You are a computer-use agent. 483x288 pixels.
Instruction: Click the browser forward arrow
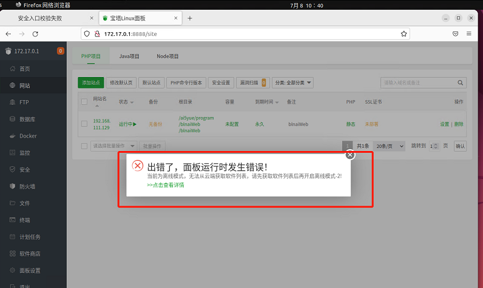point(22,34)
